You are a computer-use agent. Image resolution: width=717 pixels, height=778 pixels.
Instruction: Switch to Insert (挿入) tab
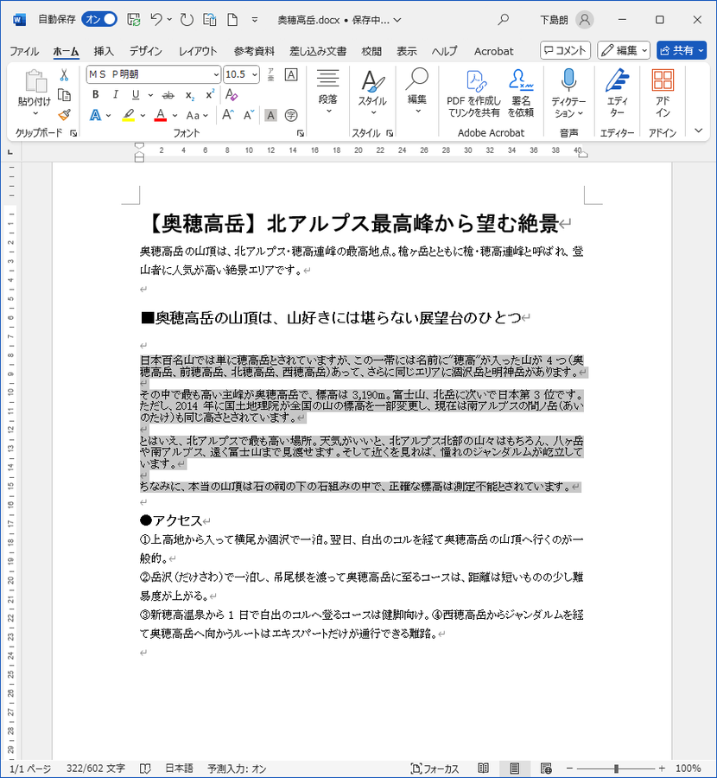104,51
